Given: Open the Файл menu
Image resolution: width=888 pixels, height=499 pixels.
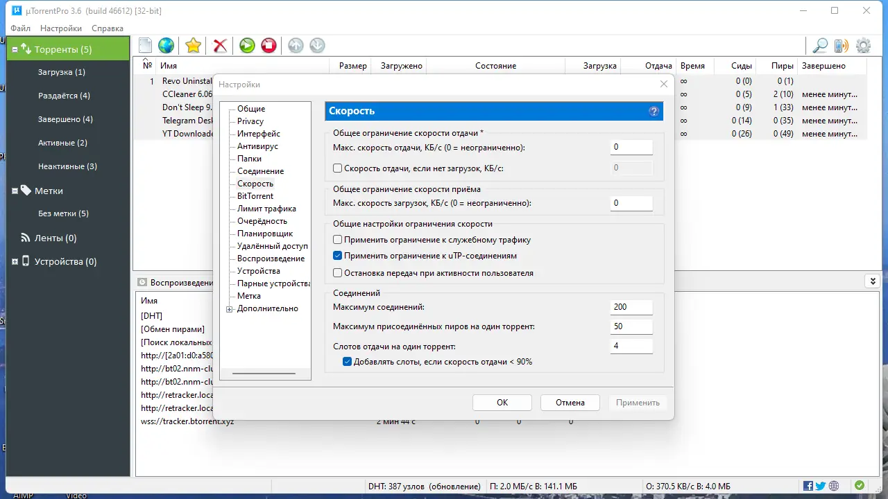Looking at the screenshot, I should (21, 28).
